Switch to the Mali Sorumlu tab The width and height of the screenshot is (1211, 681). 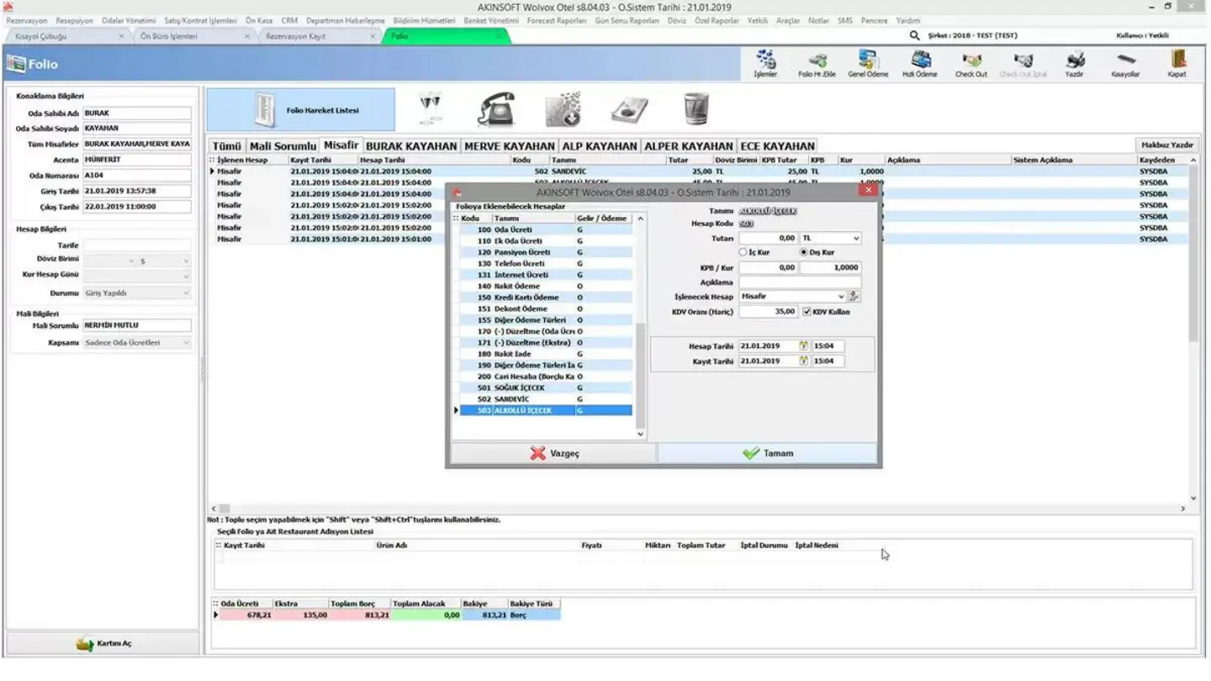(x=283, y=145)
